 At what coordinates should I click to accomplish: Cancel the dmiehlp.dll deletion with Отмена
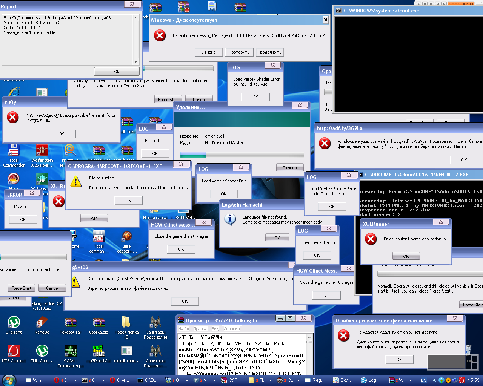tap(290, 168)
